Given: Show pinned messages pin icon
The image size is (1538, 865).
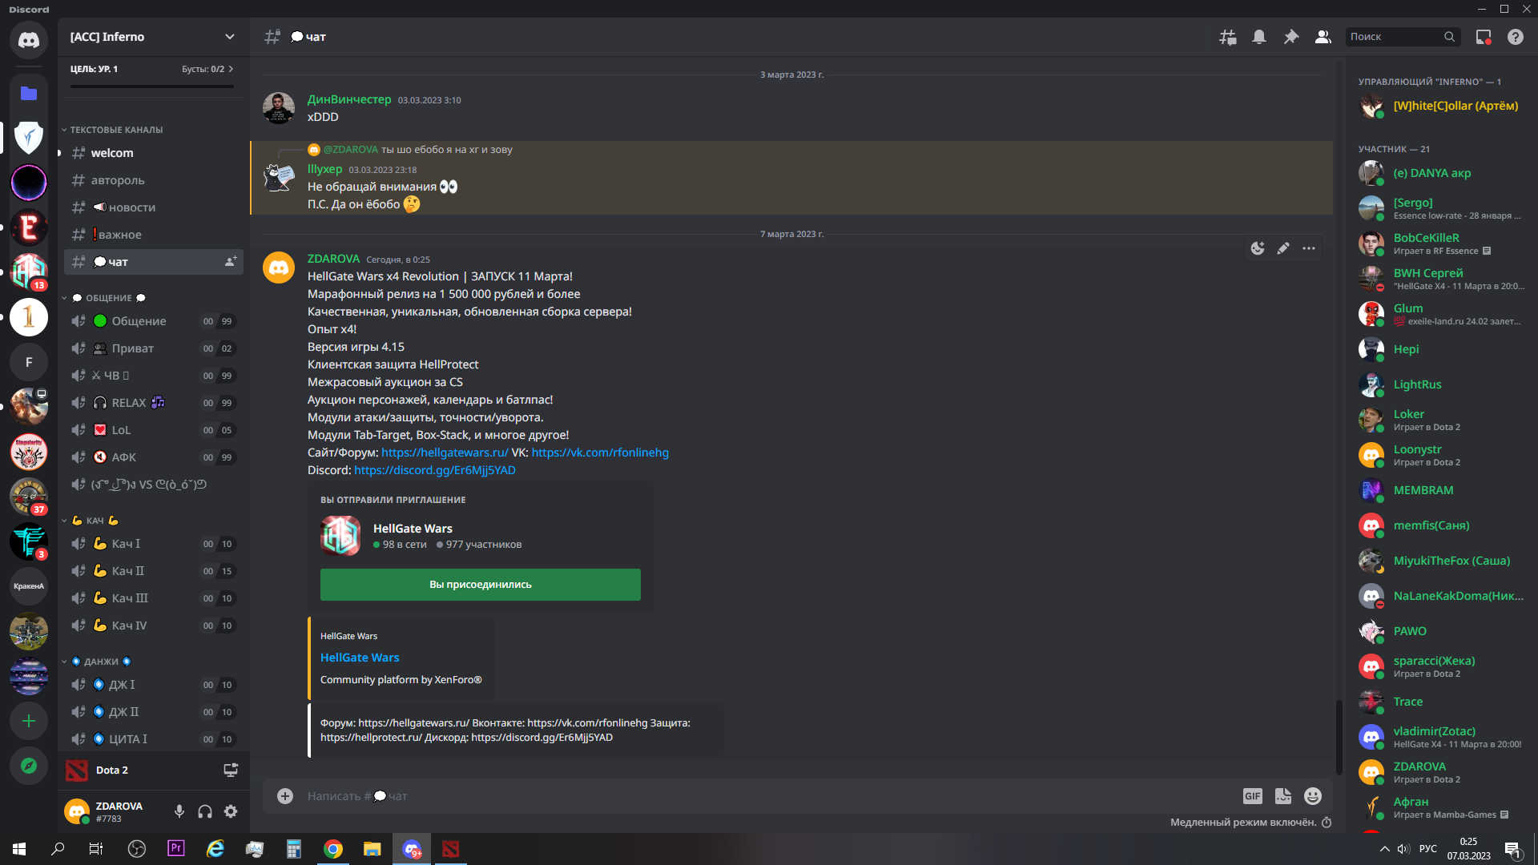Looking at the screenshot, I should click(x=1291, y=37).
